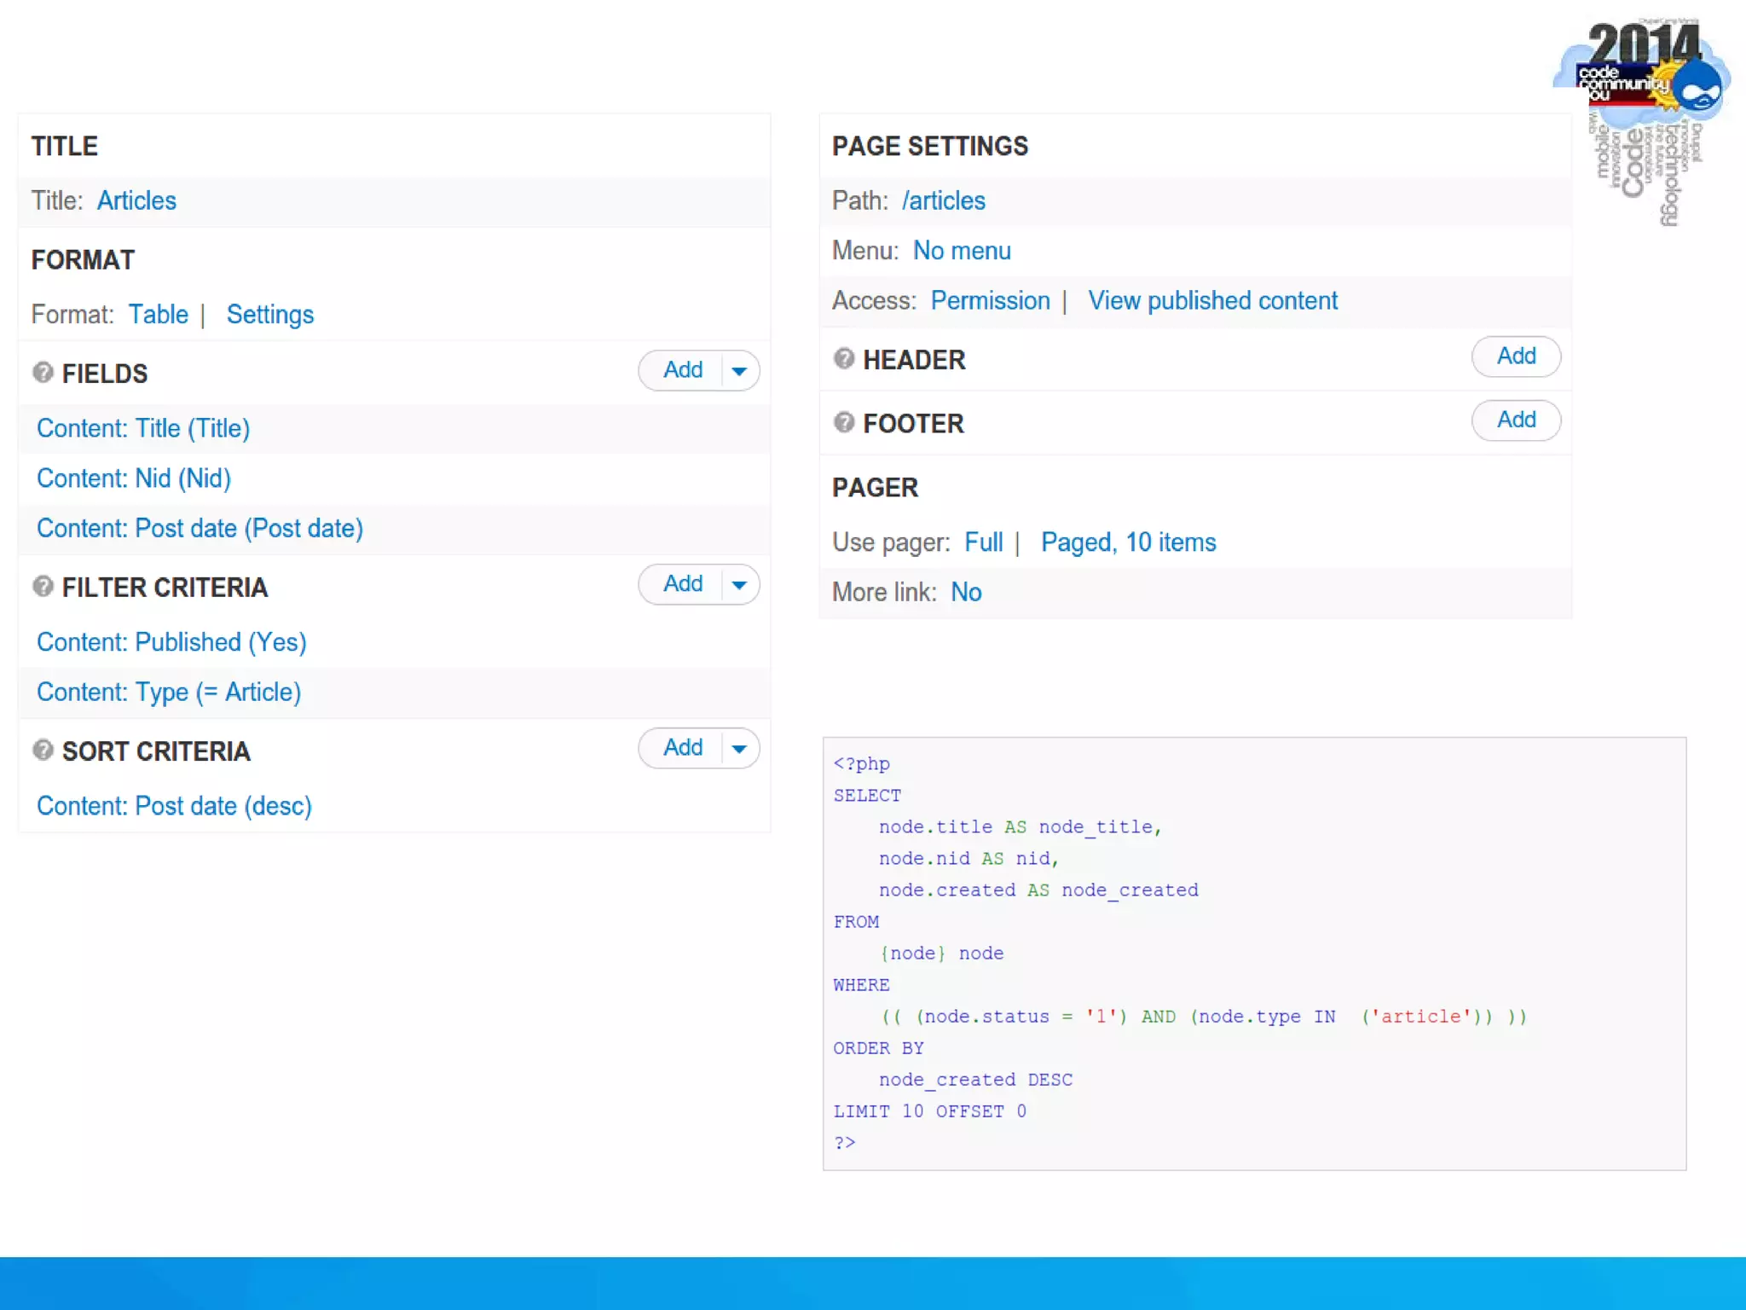Expand the Filter Criteria Add dropdown arrow
The image size is (1746, 1310).
click(739, 585)
